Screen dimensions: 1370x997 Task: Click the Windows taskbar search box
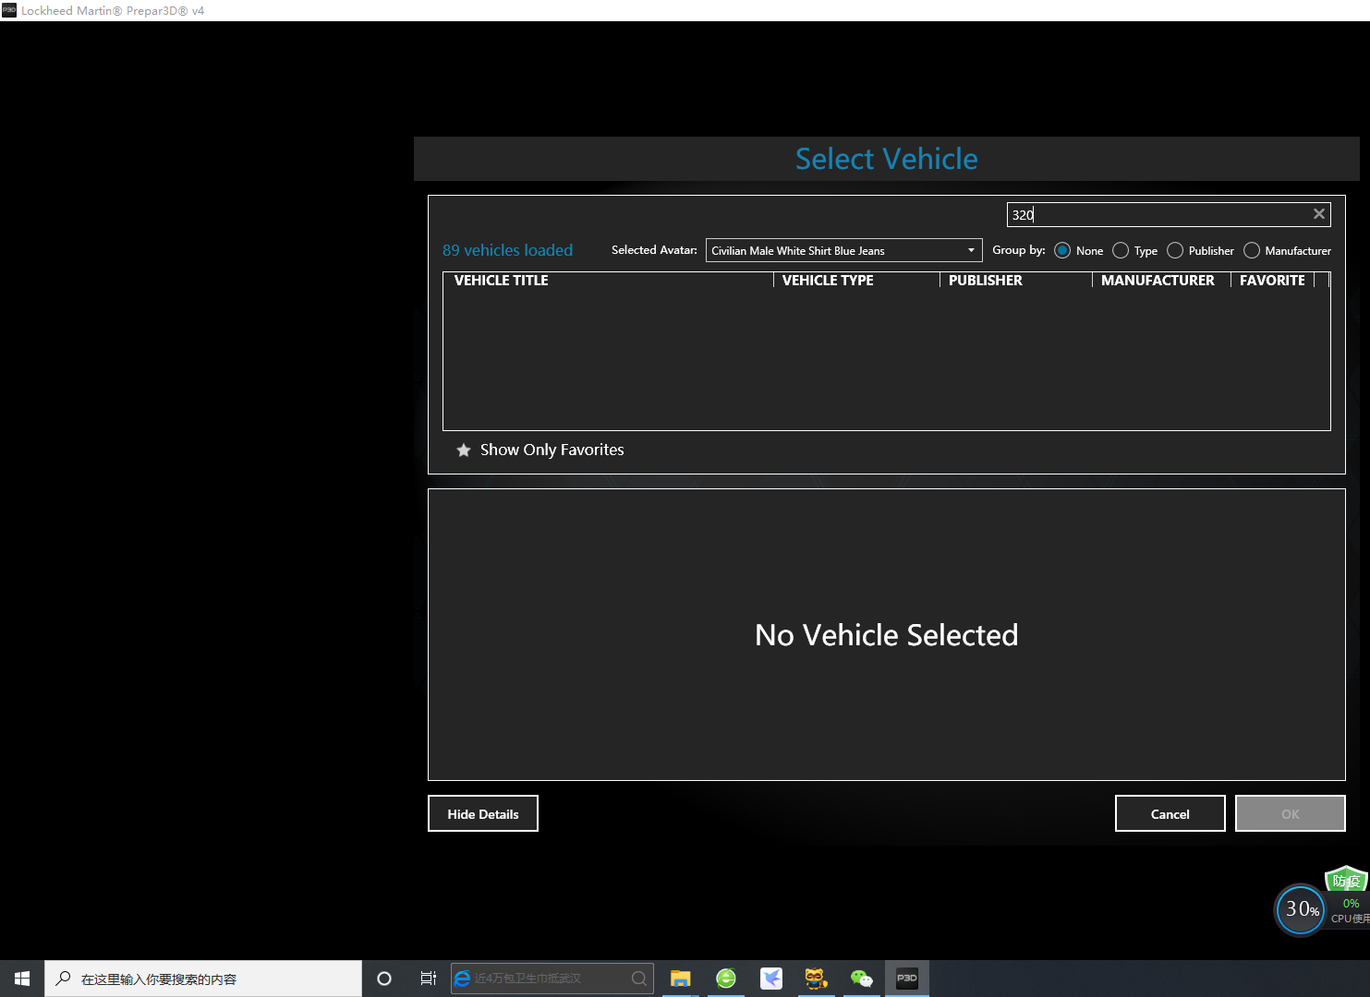click(x=203, y=979)
